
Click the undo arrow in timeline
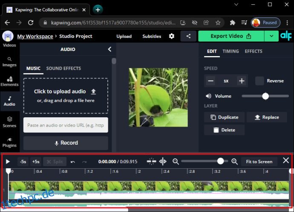tap(73, 162)
